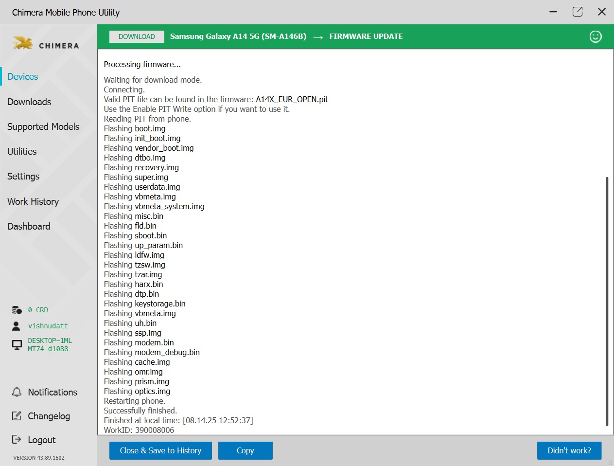Click Close & Save to History button
The image size is (614, 466).
click(x=160, y=450)
